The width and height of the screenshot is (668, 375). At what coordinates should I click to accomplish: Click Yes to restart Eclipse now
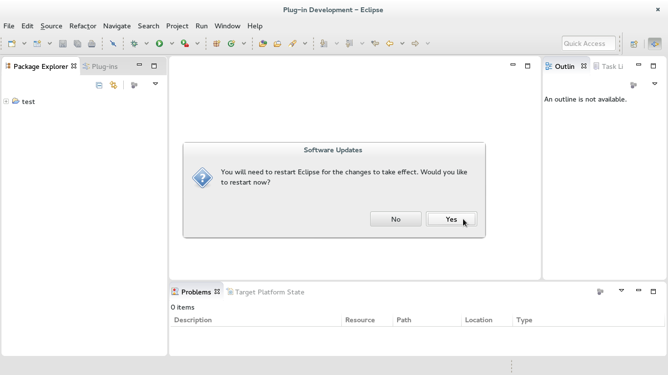pos(451,219)
